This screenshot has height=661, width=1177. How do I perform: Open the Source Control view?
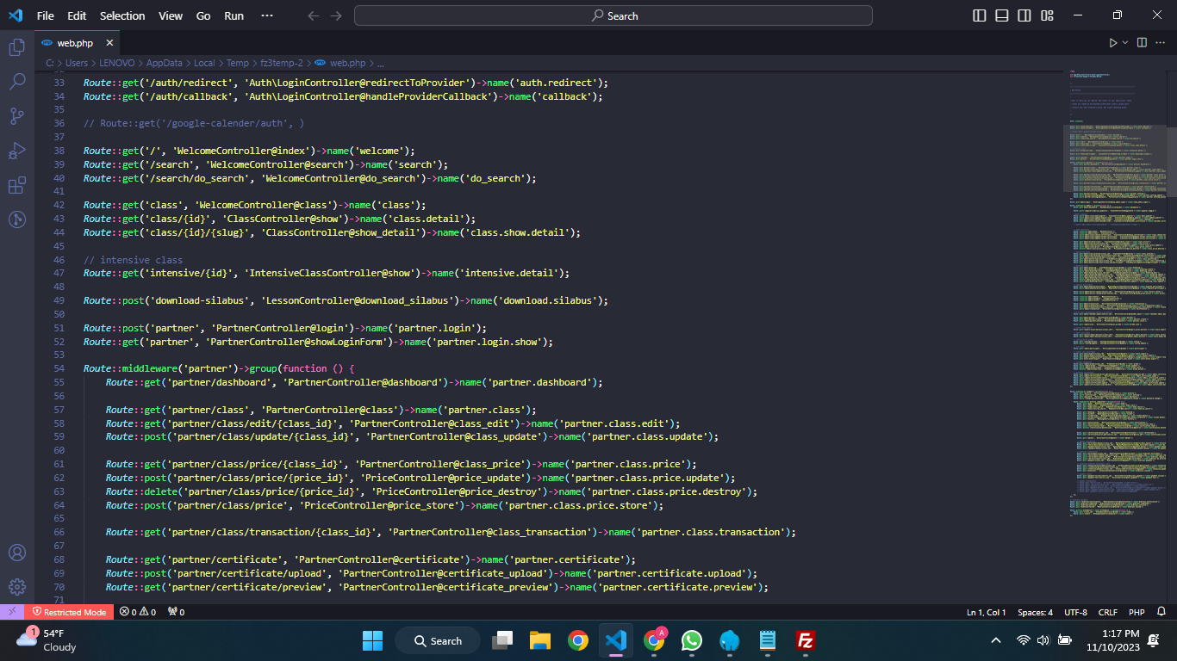(16, 116)
